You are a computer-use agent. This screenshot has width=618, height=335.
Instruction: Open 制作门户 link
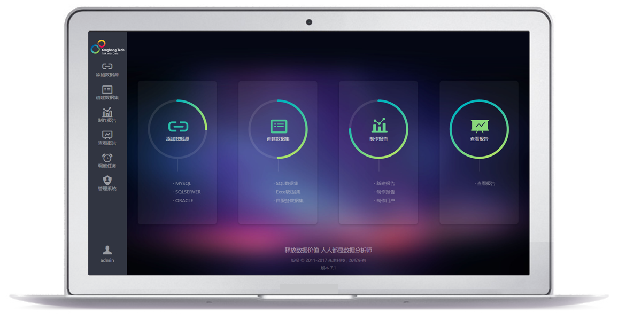(384, 200)
